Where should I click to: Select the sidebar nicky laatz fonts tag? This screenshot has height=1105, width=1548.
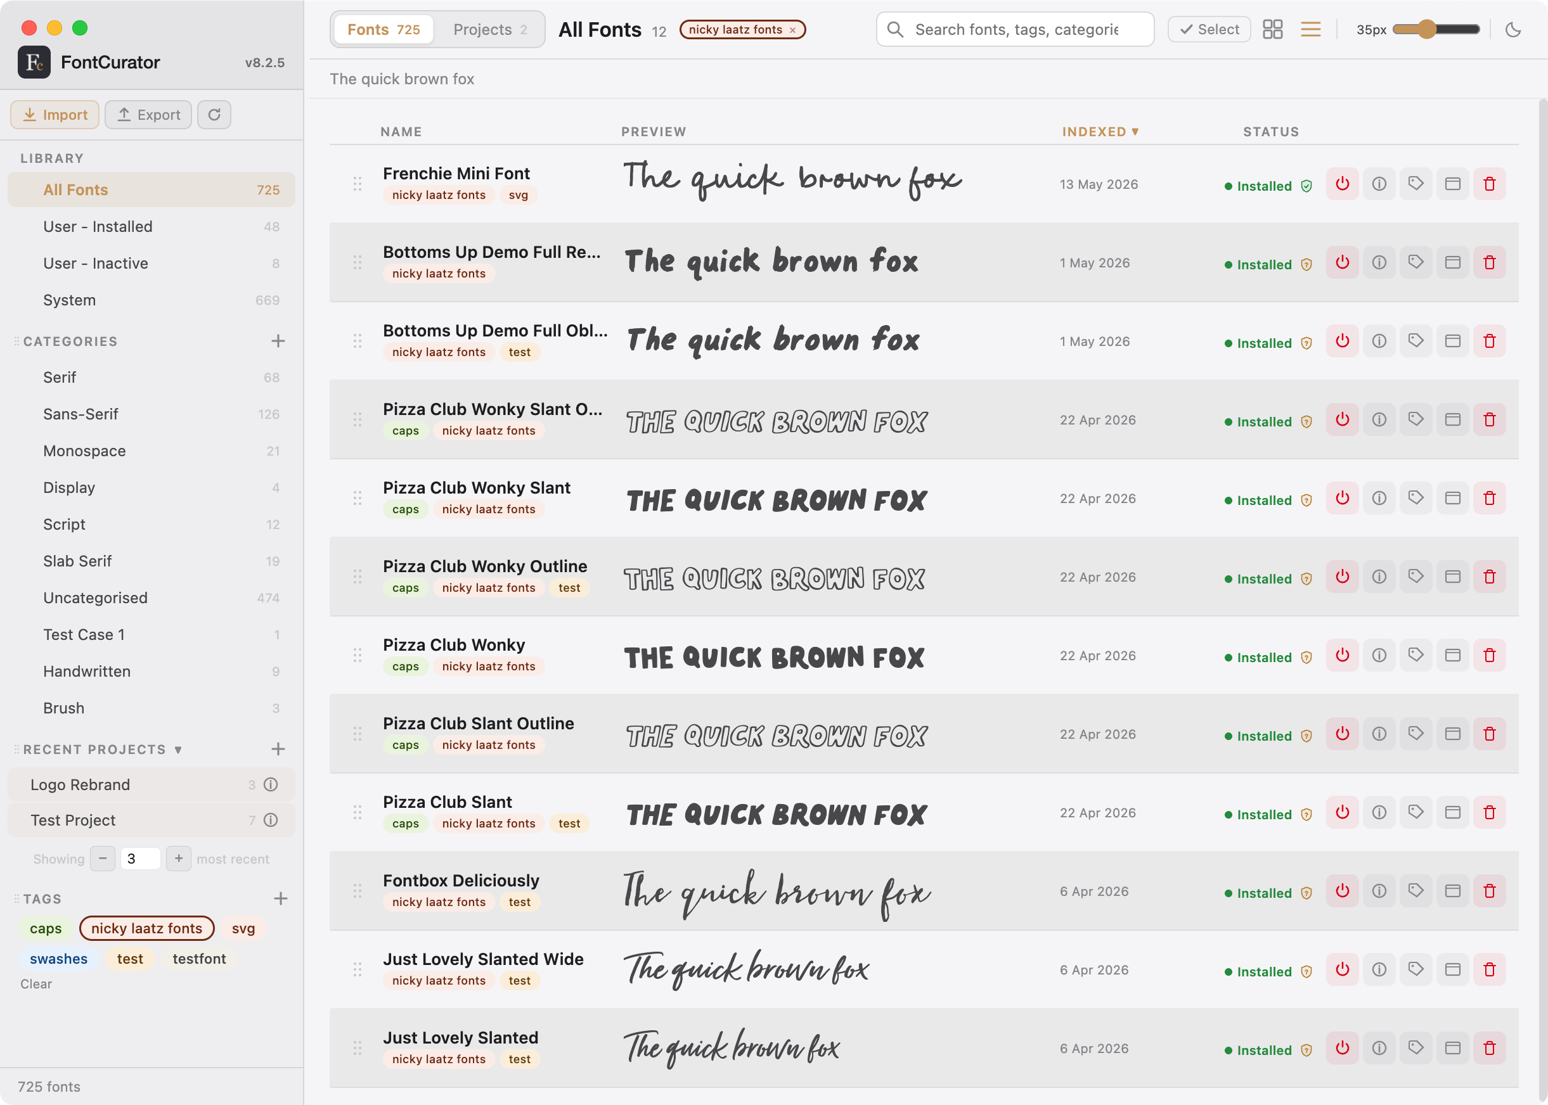click(x=146, y=929)
